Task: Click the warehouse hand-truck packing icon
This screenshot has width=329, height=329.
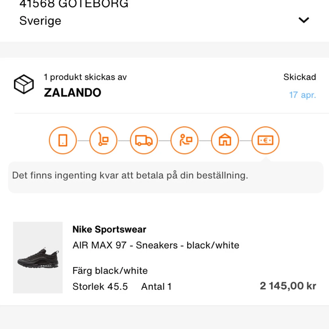Action: coord(103,140)
